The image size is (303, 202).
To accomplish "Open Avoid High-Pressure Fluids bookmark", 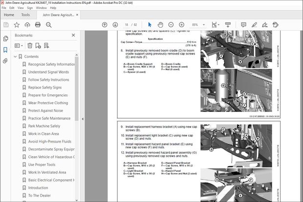I will [50, 141].
